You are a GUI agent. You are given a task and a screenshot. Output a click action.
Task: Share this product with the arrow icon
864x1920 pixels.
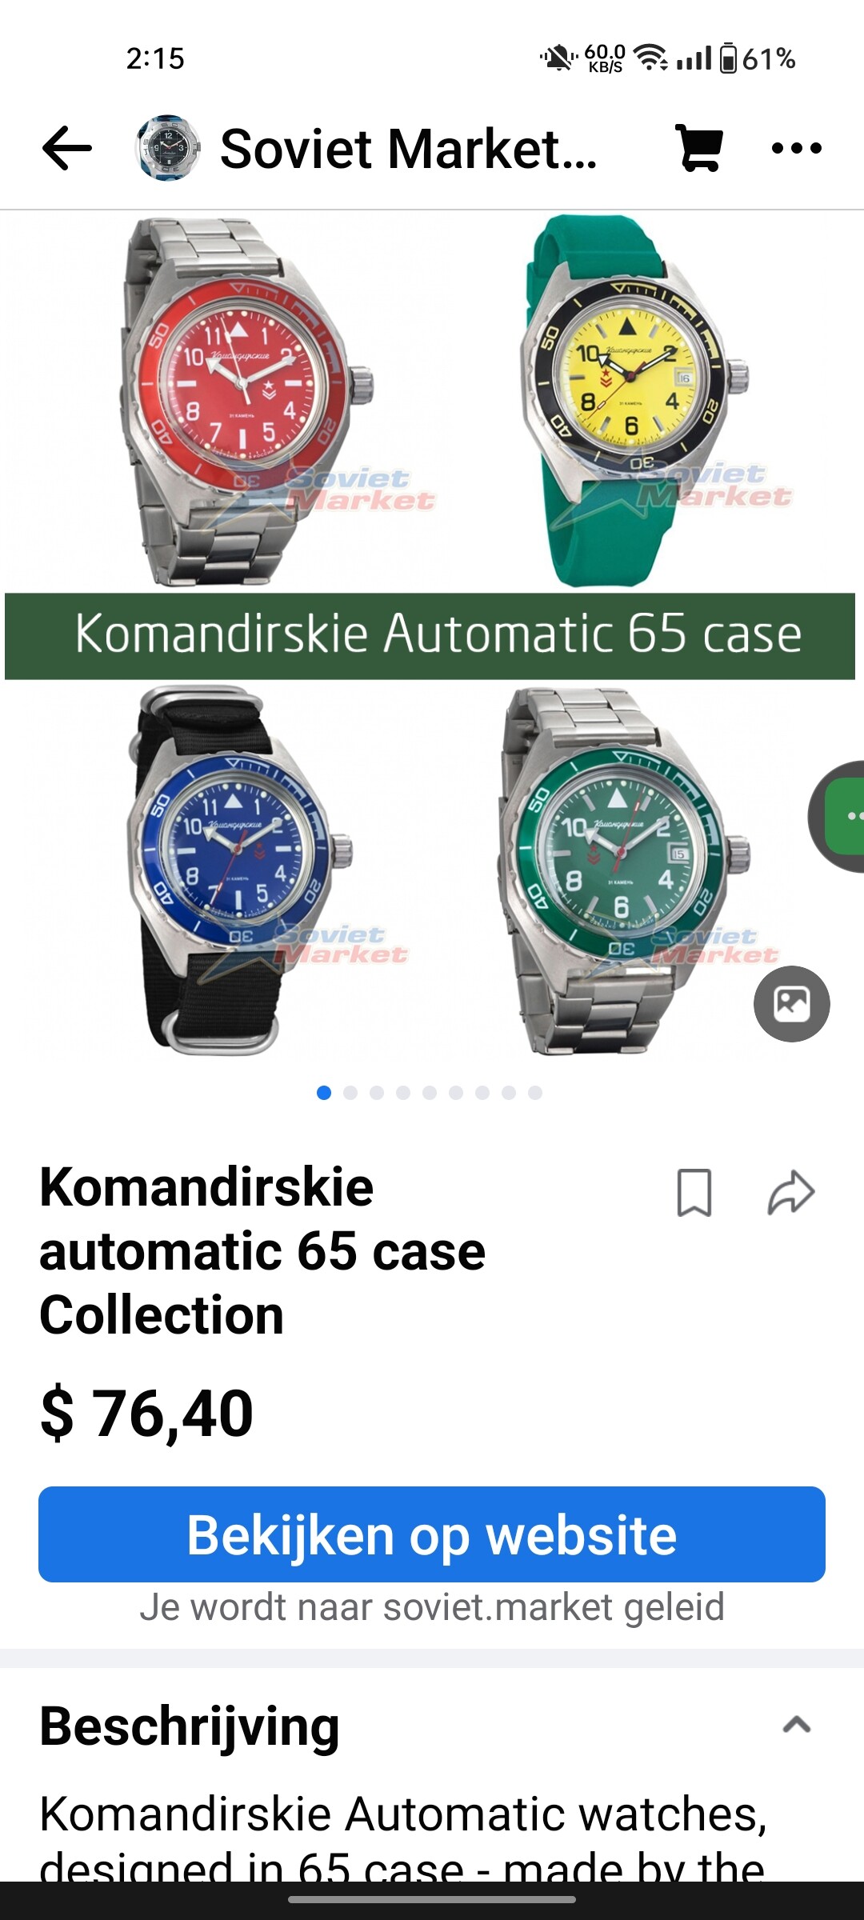tap(791, 1193)
